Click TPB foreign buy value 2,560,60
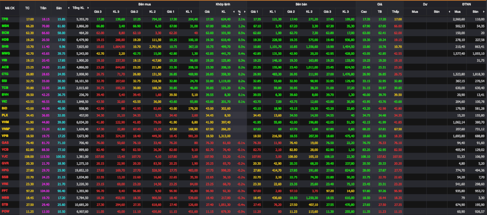487x215 pixels. (x=459, y=19)
